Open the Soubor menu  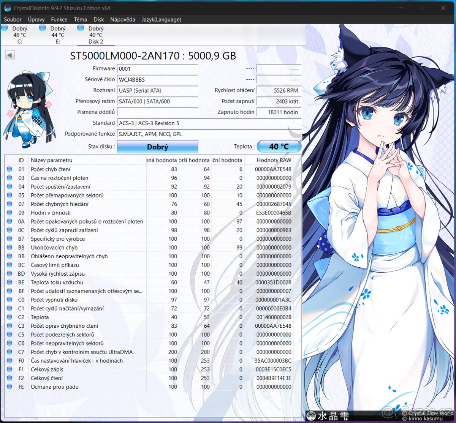coord(13,19)
